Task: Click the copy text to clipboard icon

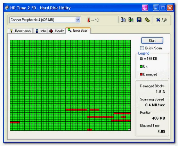Action: click(123, 20)
